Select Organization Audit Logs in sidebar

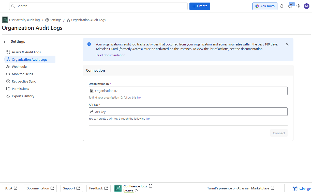tap(30, 59)
